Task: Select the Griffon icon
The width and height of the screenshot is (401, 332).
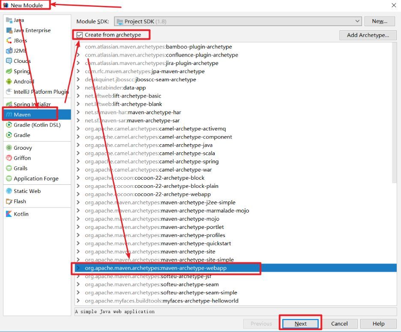Action: (9, 158)
